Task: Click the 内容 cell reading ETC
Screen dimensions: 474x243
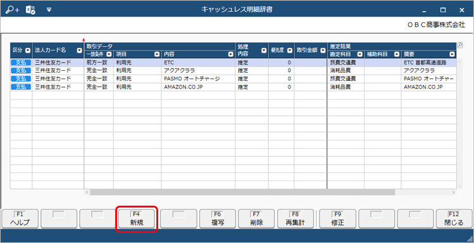Action: pyautogui.click(x=198, y=63)
